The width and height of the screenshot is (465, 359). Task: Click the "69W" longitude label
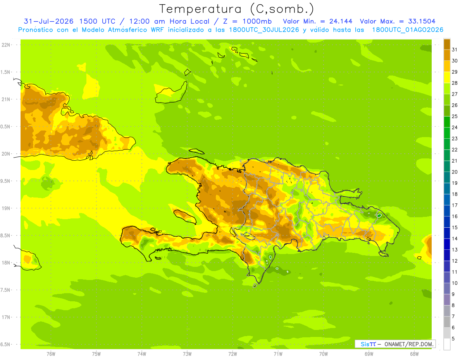pyautogui.click(x=369, y=354)
